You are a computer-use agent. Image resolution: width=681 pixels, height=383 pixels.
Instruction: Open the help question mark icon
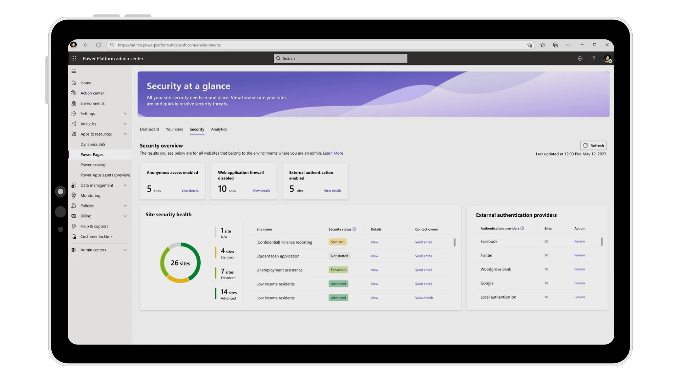click(x=593, y=59)
